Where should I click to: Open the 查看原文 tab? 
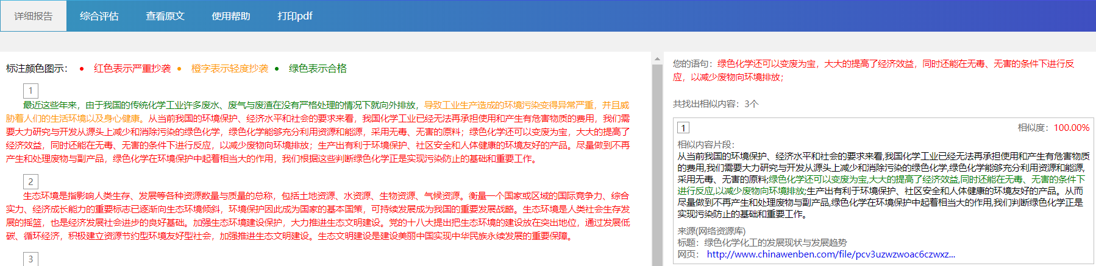coord(165,16)
